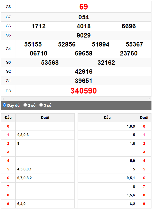
Task: Click the G7 result 054
Action: [x=84, y=17]
